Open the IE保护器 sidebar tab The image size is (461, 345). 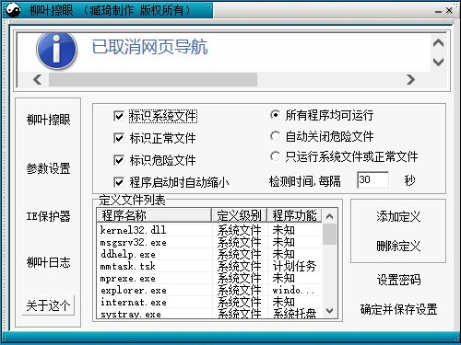coord(49,216)
